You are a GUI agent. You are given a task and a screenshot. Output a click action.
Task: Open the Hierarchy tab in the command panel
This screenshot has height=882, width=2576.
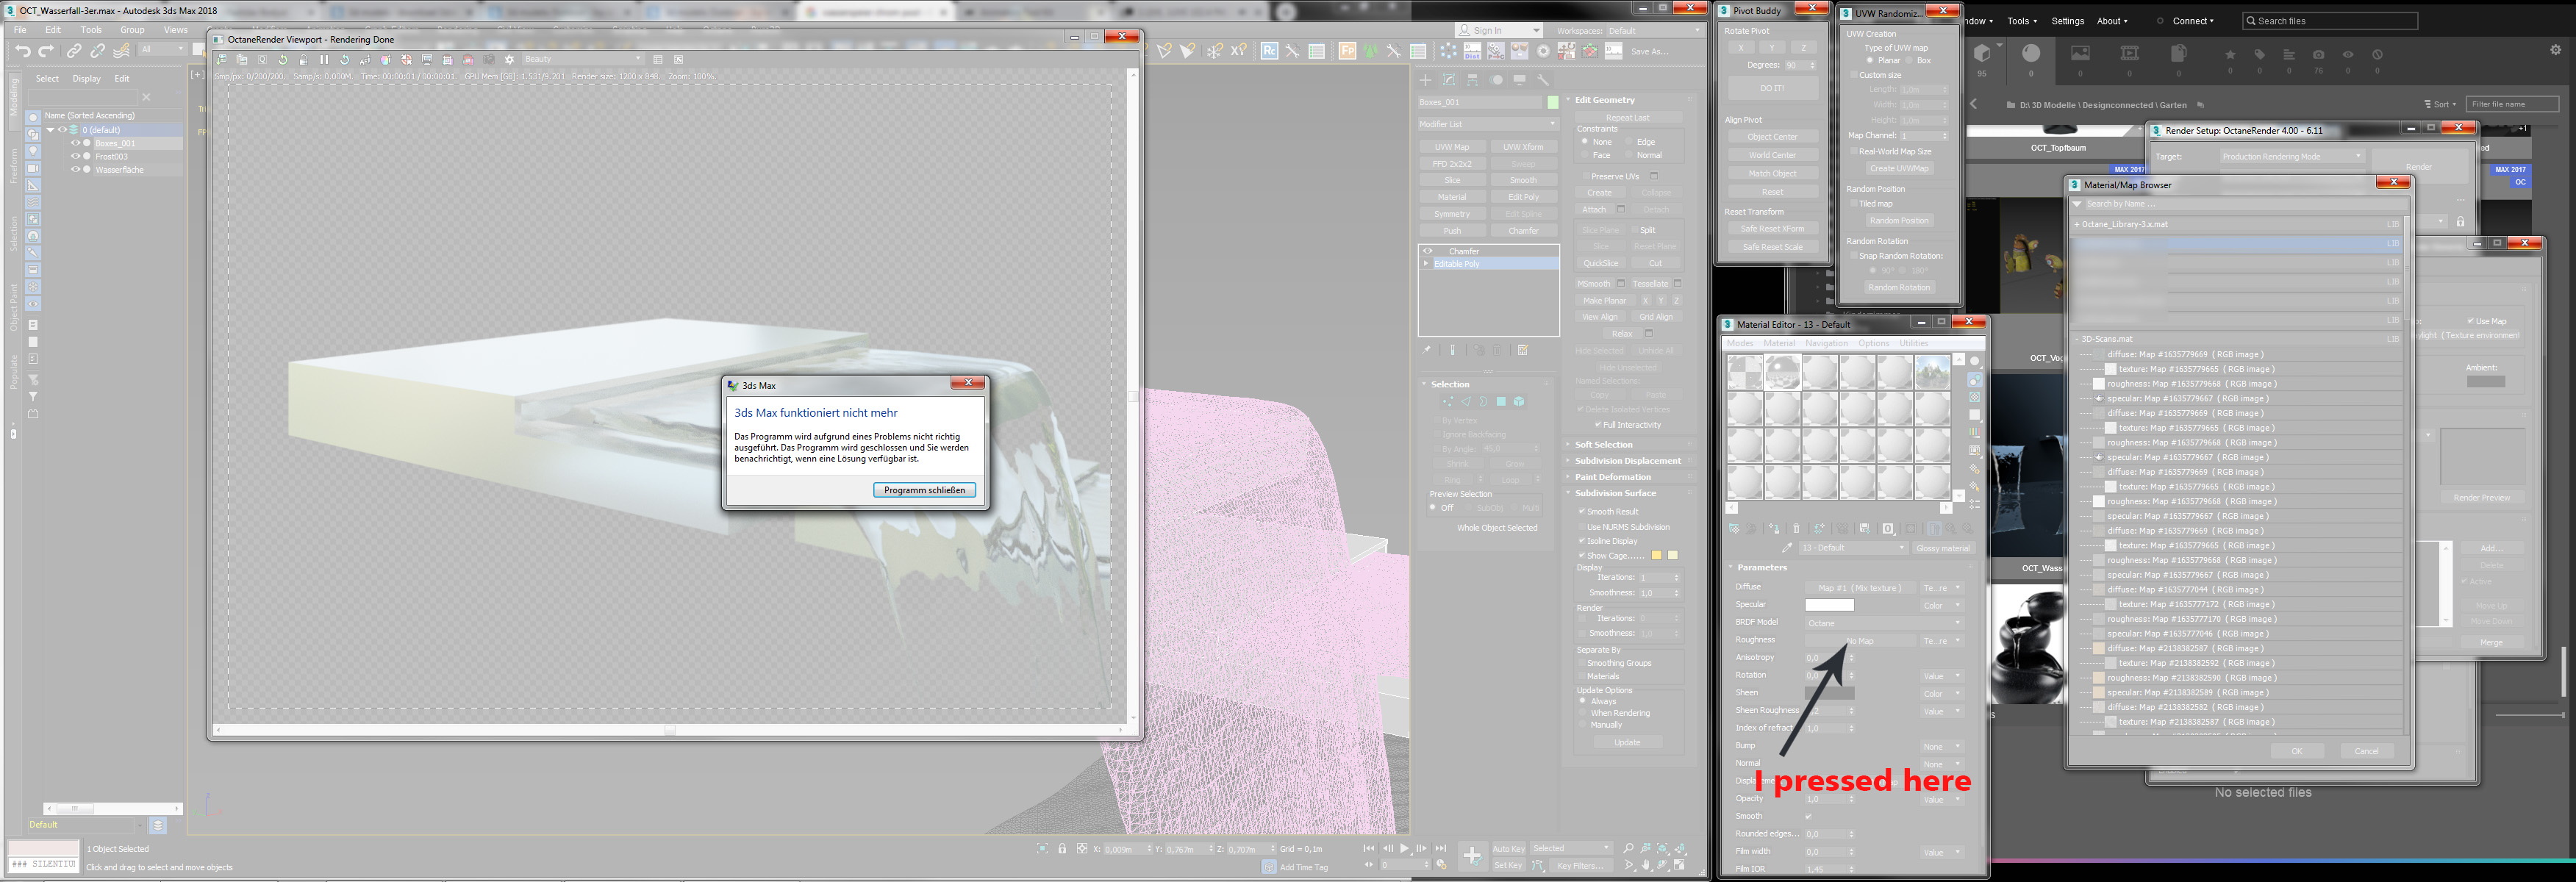click(1472, 80)
